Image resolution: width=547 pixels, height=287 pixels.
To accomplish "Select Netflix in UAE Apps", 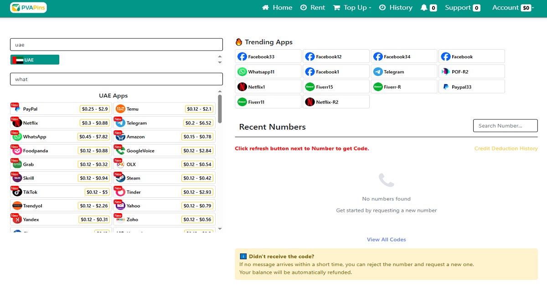I will click(61, 123).
